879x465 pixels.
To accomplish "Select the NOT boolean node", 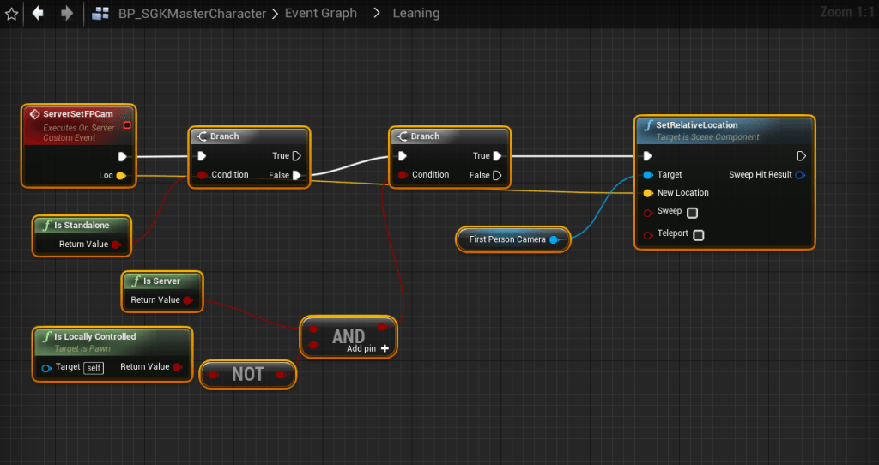I will coord(247,375).
